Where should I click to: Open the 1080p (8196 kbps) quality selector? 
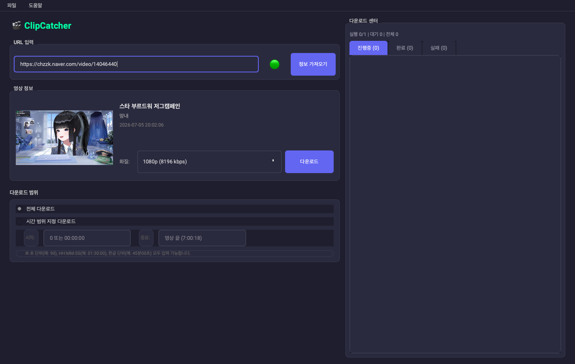click(209, 162)
